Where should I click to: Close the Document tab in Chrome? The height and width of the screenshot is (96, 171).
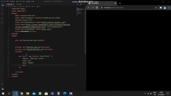coord(115,3)
